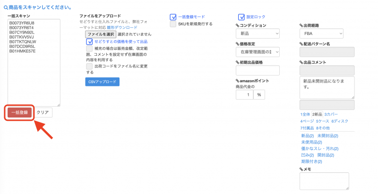378x194 pixels.
Task: Click the 配送パターン名 field
Action: pyautogui.click(x=327, y=52)
